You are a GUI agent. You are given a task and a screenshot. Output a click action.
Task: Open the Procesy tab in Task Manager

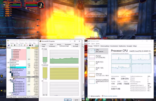coord(90,46)
